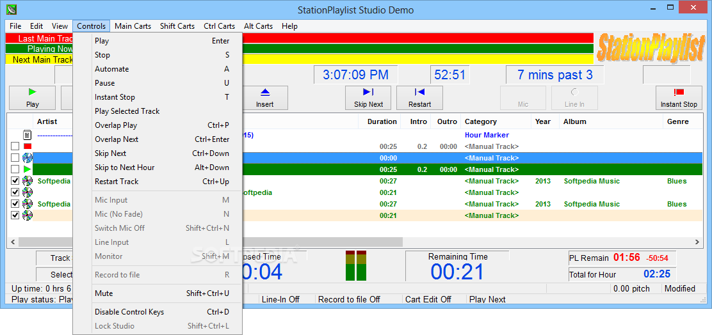This screenshot has height=335, width=712.
Task: Open the File menu
Action: pyautogui.click(x=15, y=26)
